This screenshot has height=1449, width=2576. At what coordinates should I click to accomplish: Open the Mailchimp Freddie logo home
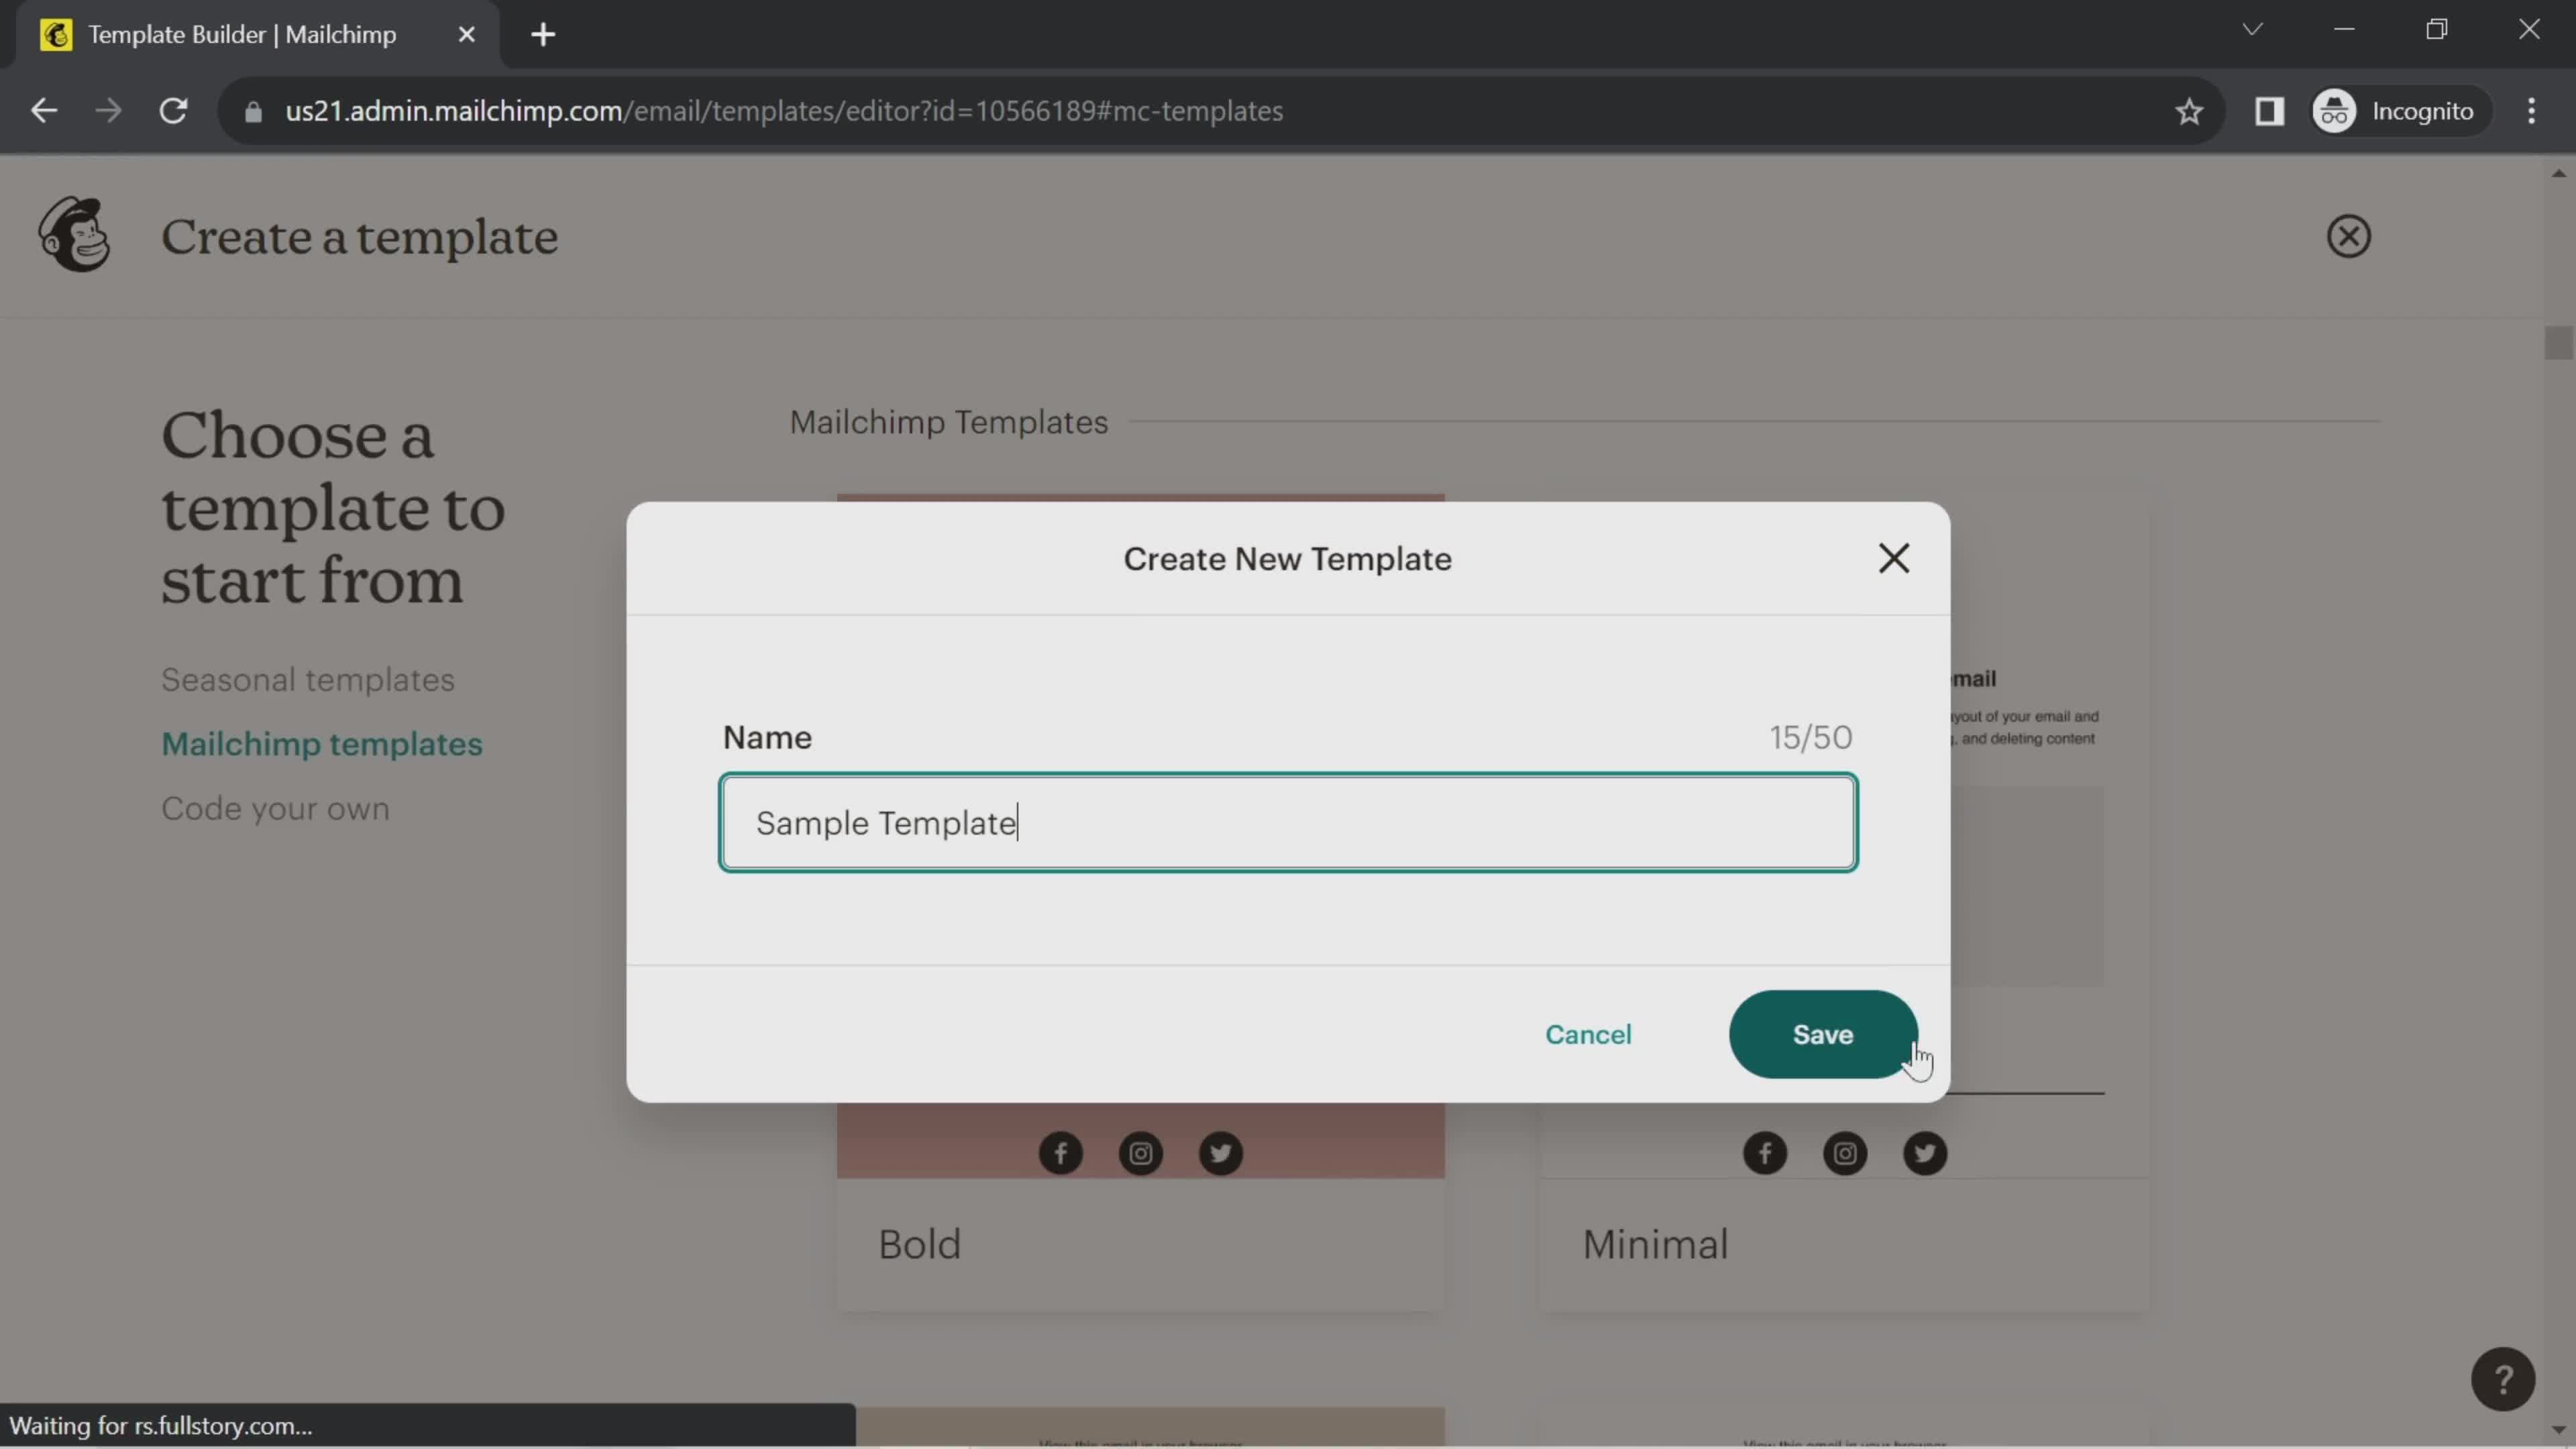point(74,234)
